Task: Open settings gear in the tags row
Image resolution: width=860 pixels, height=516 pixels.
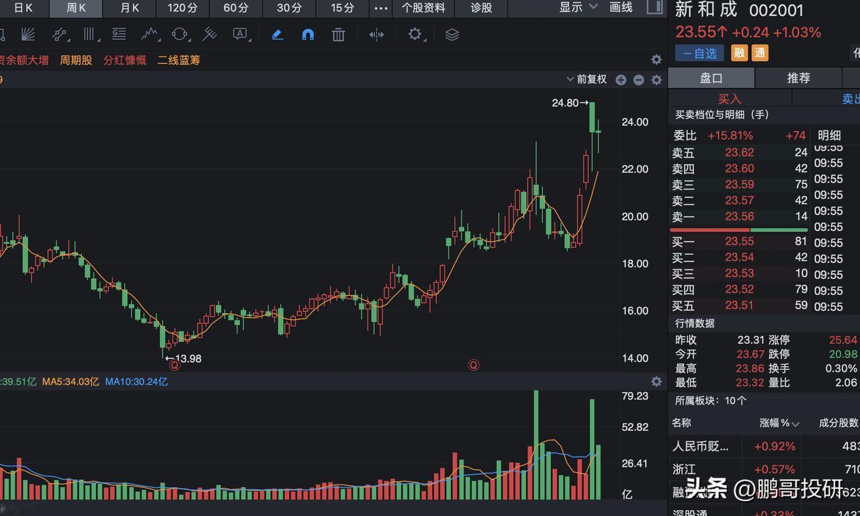Action: coord(656,60)
